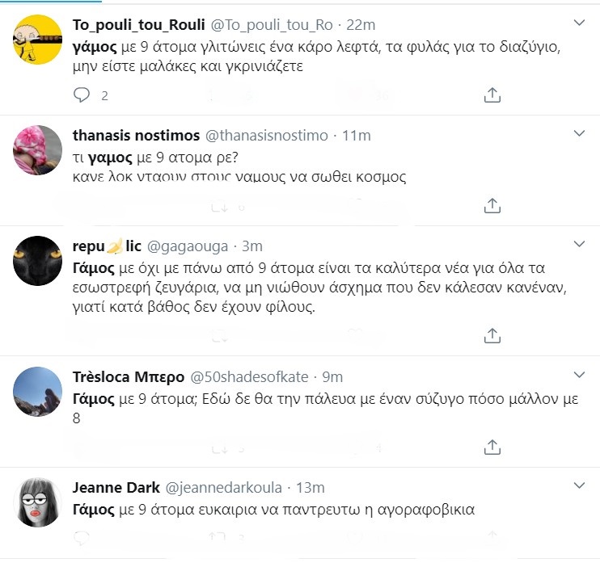Click share icon on thanasis nostimos tweet

[x=492, y=206]
